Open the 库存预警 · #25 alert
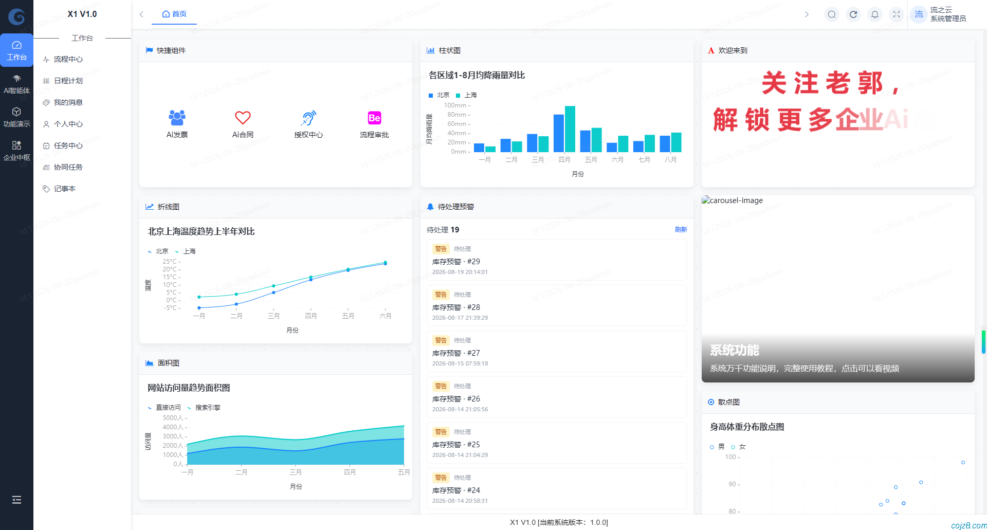The height and width of the screenshot is (530, 987). [557, 443]
